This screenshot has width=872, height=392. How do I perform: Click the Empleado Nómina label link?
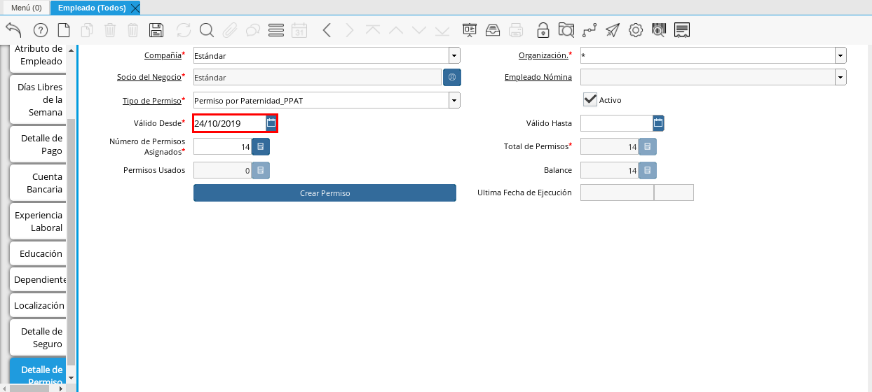point(538,77)
